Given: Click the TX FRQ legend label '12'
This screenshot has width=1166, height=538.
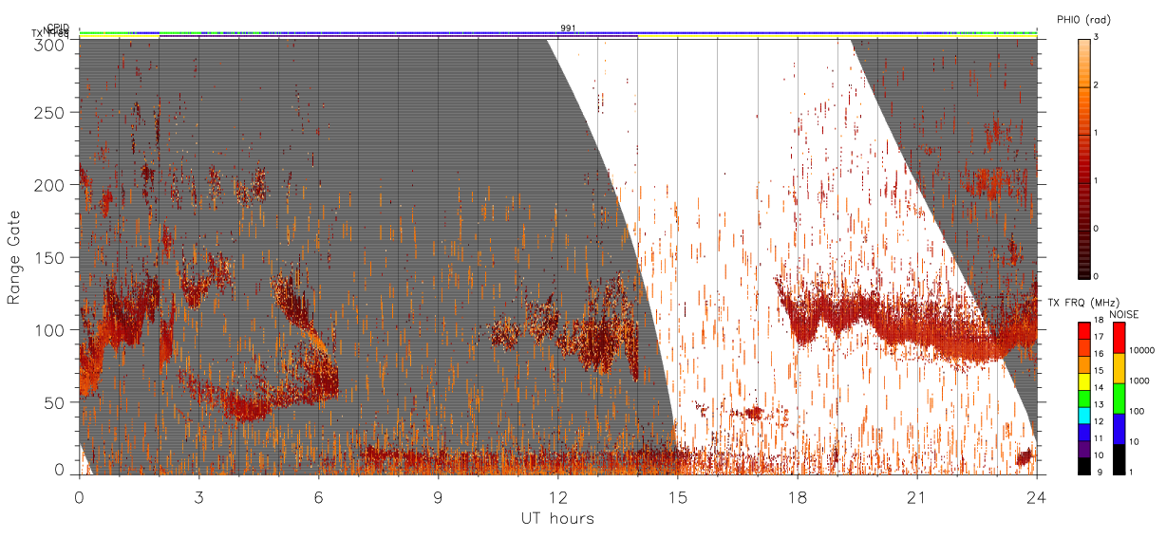Looking at the screenshot, I should point(1099,421).
